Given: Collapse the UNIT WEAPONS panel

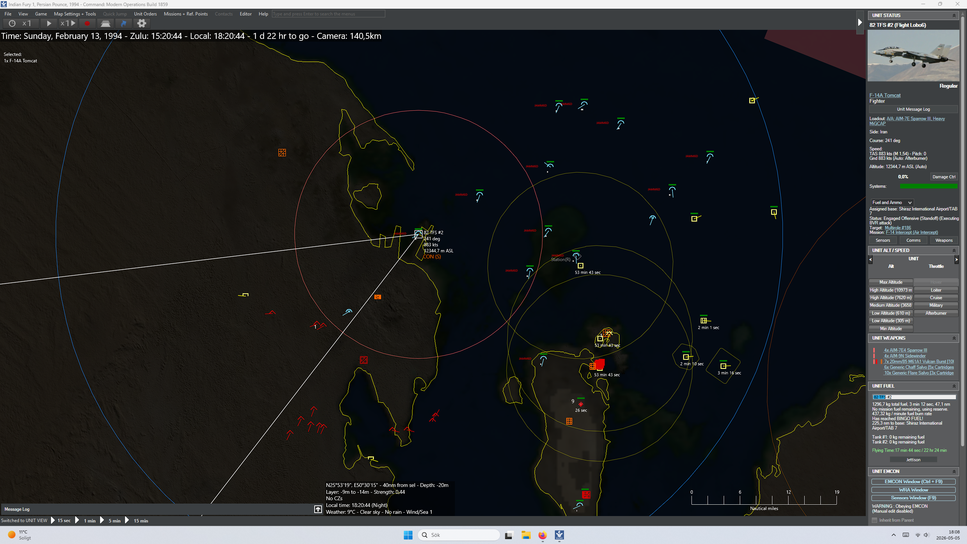Looking at the screenshot, I should pos(954,338).
